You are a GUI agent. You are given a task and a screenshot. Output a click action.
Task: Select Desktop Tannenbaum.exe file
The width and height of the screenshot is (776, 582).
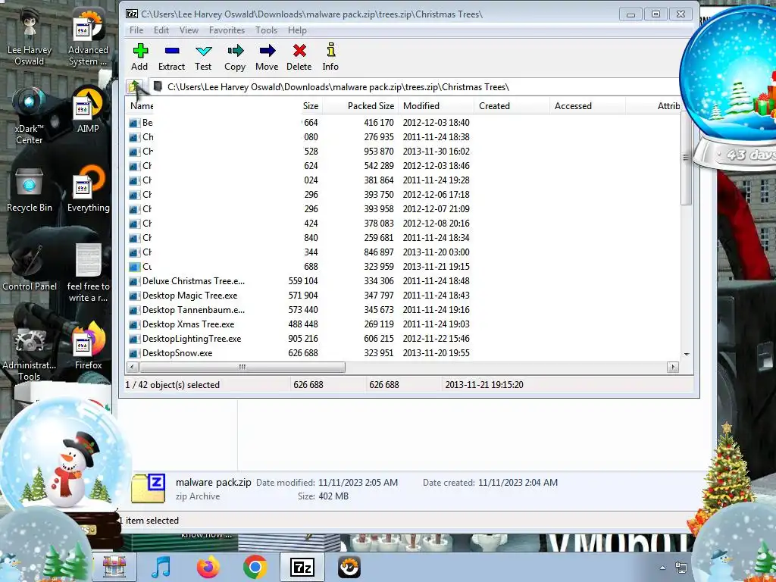193,310
